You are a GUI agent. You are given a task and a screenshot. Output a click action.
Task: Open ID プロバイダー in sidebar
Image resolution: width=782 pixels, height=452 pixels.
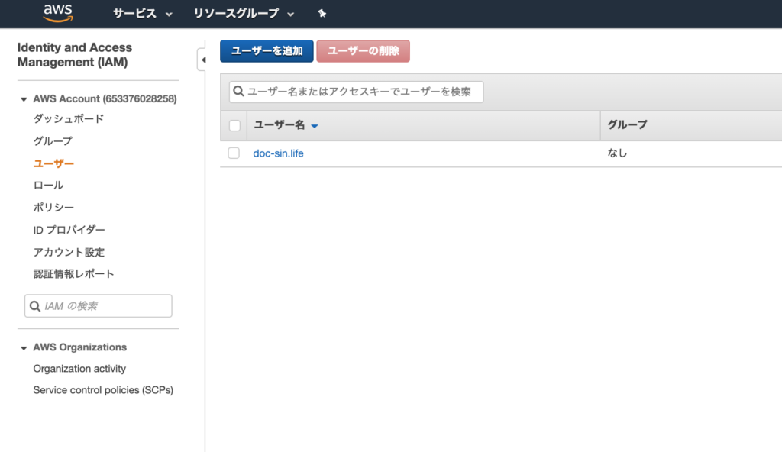pos(69,230)
